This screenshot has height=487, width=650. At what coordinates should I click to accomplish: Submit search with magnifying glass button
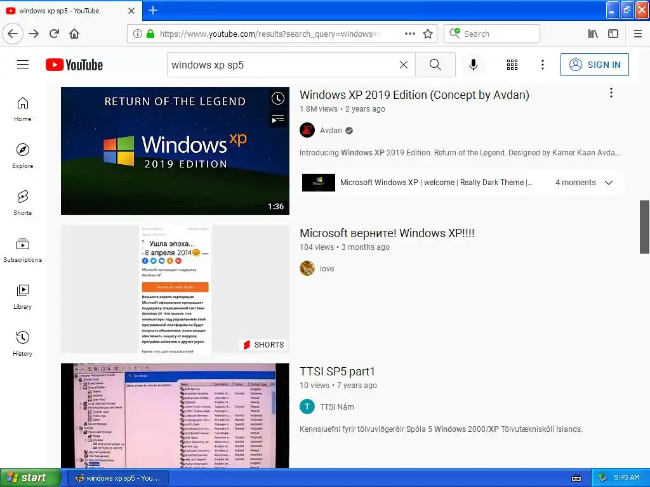click(435, 65)
